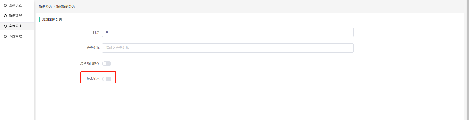Image resolution: width=469 pixels, height=120 pixels.
Task: Click the 是否热门推荐 label text
Action: [x=90, y=63]
